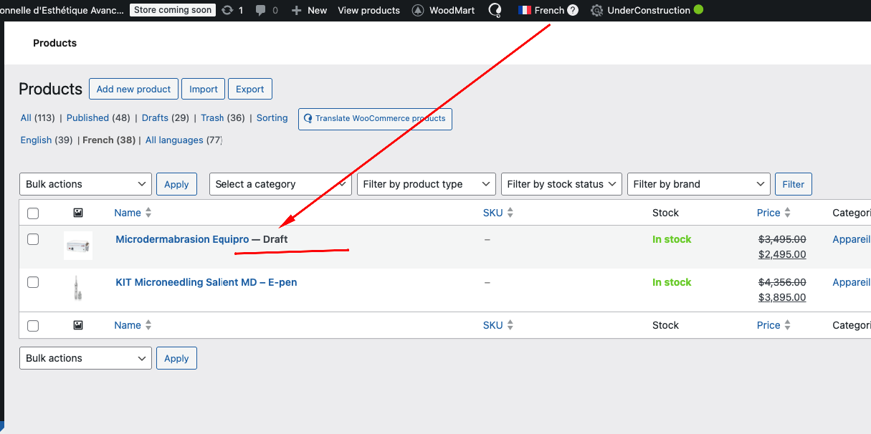
Task: Click Appareil category link in KIT Microneedling row
Action: pyautogui.click(x=852, y=282)
